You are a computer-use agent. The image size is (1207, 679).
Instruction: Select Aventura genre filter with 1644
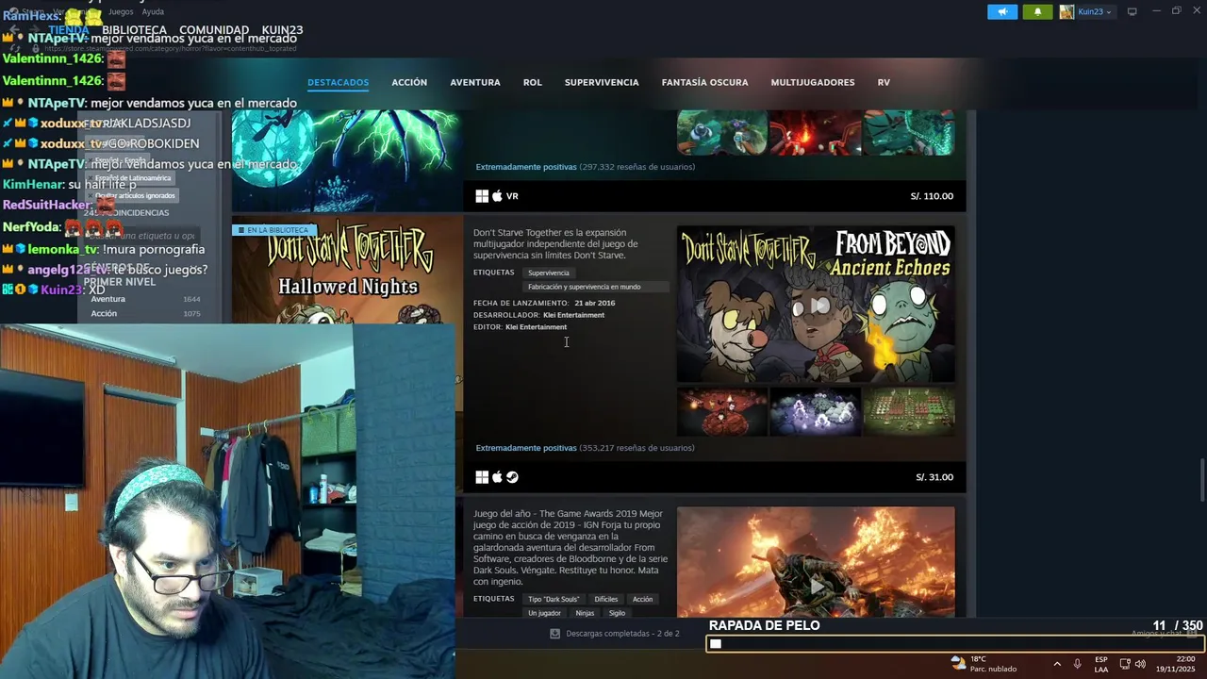click(x=145, y=299)
